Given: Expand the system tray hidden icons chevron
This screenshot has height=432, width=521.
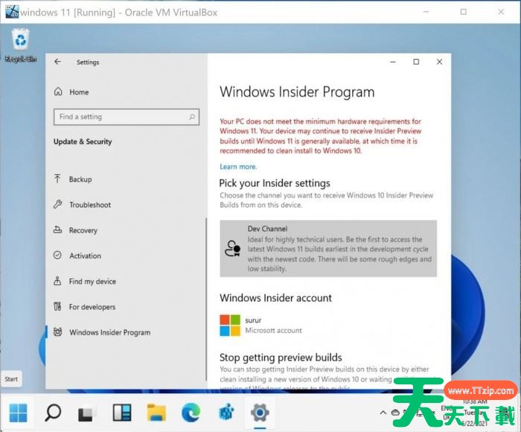Looking at the screenshot, I should (383, 413).
